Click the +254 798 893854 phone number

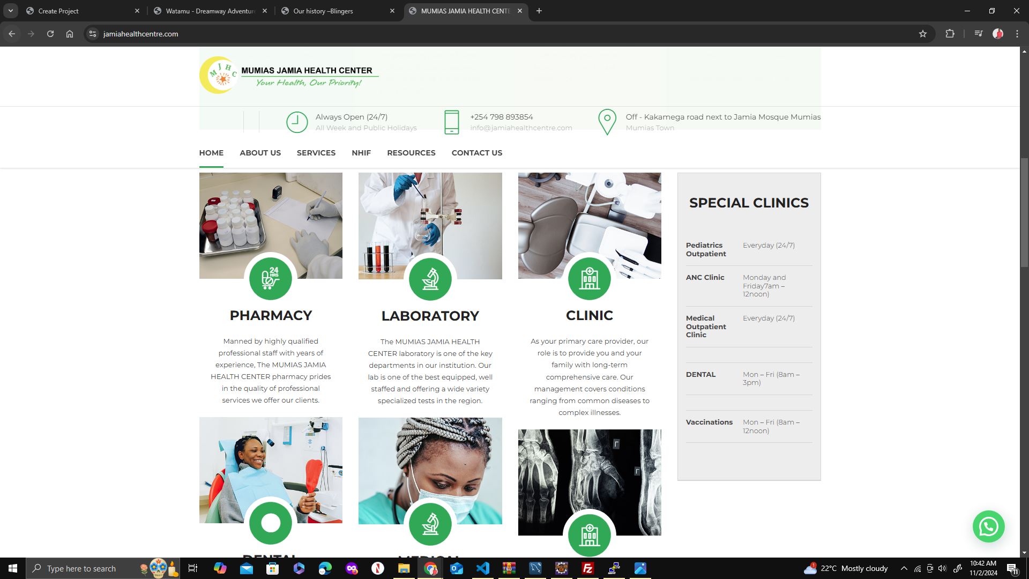502,117
